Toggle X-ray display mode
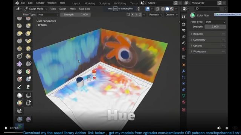Viewport: 241px width, 135px height. coord(157,9)
